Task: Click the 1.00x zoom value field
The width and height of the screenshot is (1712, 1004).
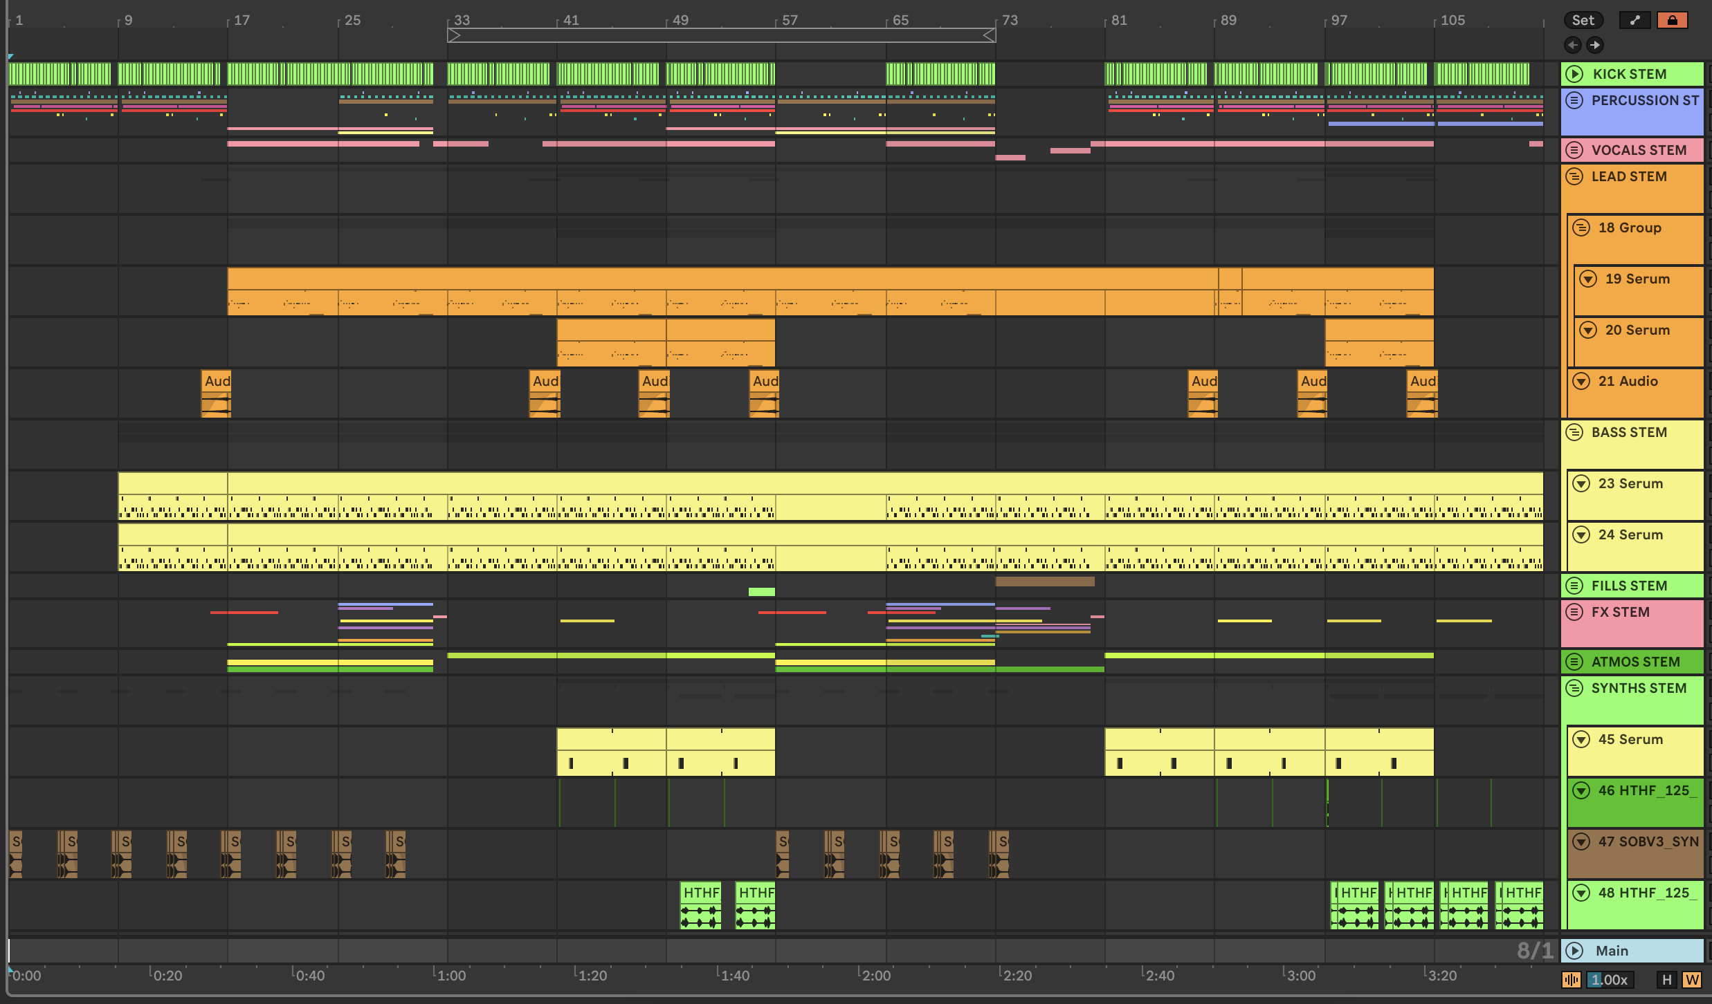Action: click(x=1610, y=980)
